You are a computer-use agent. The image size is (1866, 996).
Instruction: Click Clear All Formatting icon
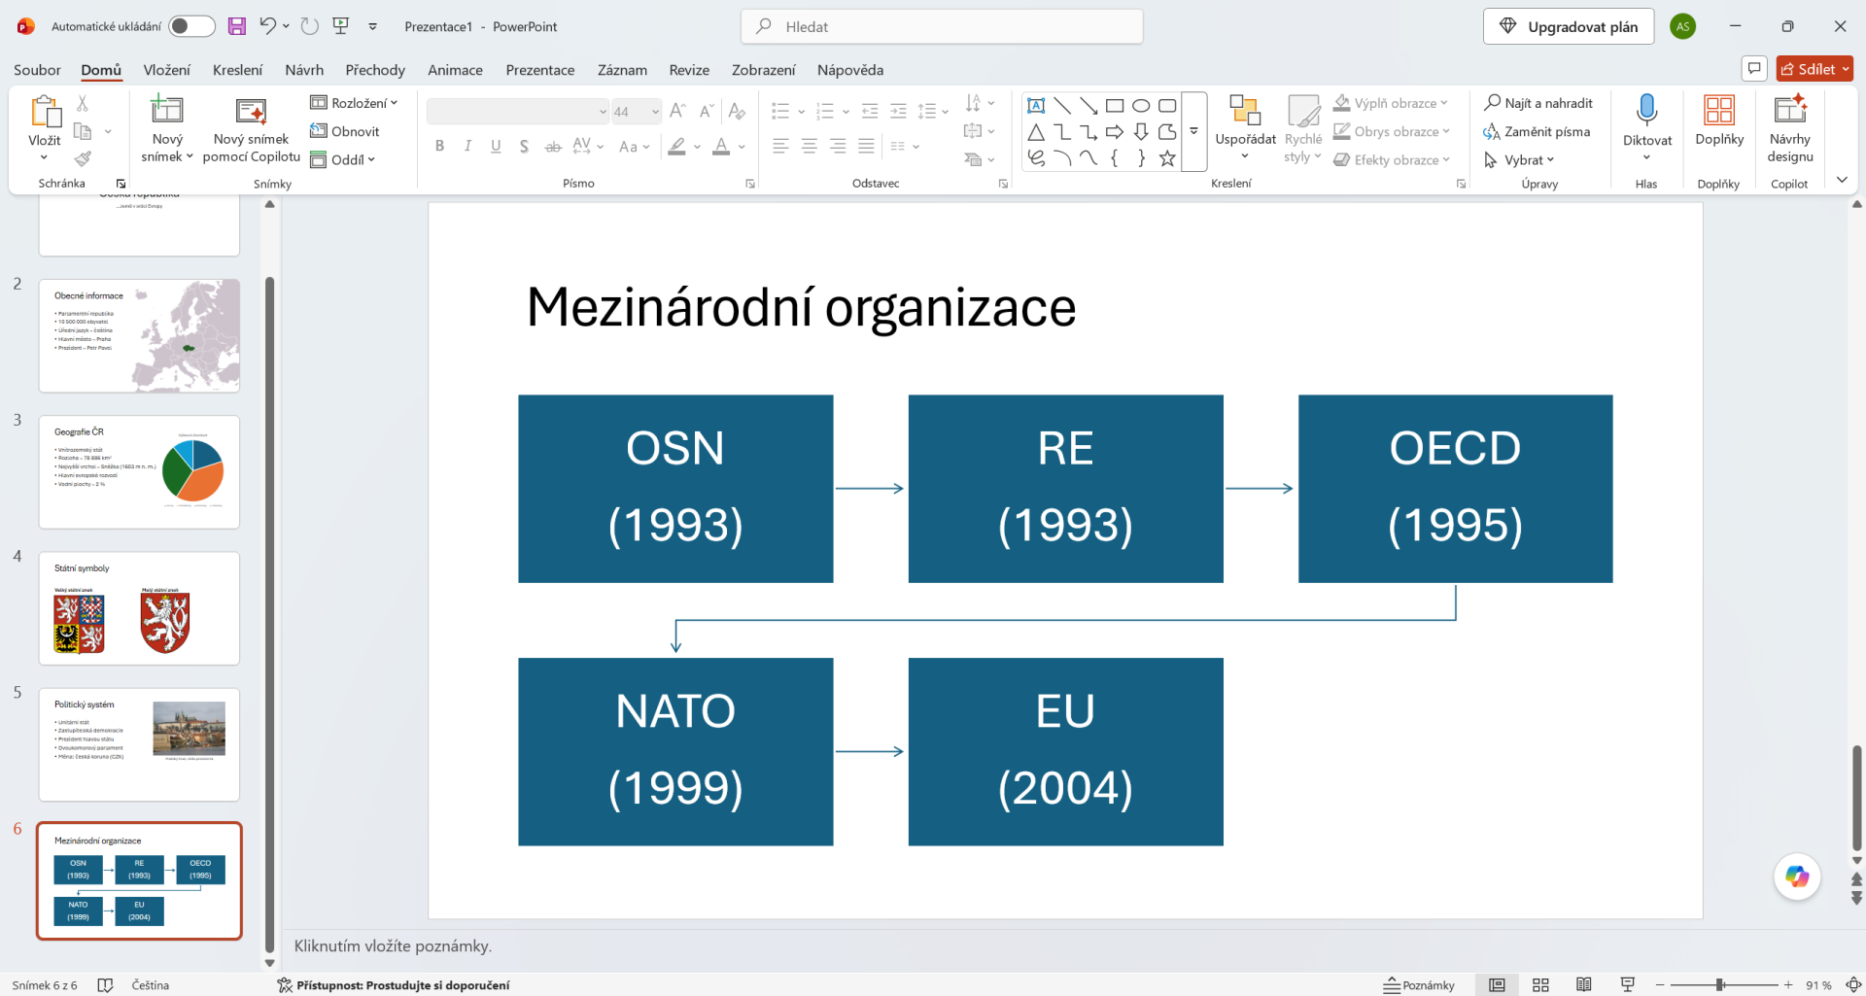pyautogui.click(x=737, y=111)
